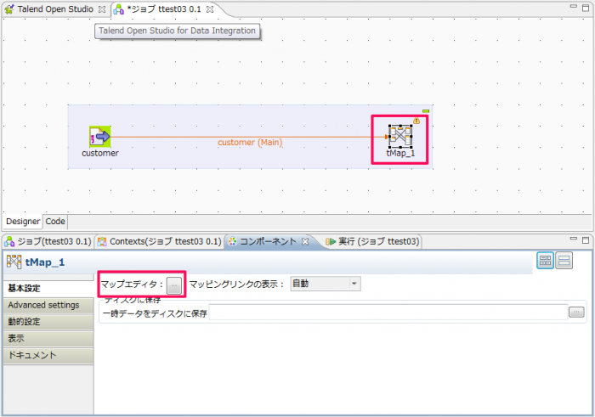The width and height of the screenshot is (595, 417).
Task: Select the customer (Main) connection label
Action: pyautogui.click(x=250, y=143)
